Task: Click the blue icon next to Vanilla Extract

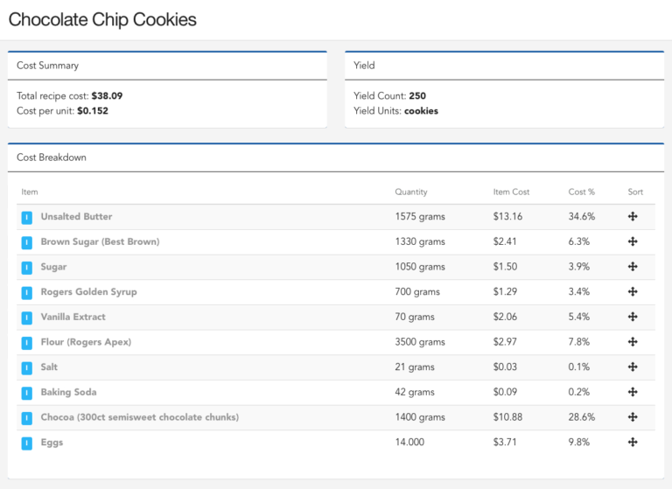Action: pos(27,318)
